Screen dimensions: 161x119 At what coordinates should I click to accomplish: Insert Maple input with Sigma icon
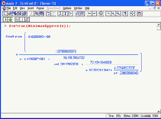[60, 14]
